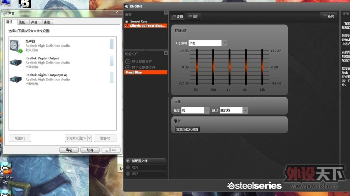Select the Realtek Digital Output device icon

pos(16,62)
